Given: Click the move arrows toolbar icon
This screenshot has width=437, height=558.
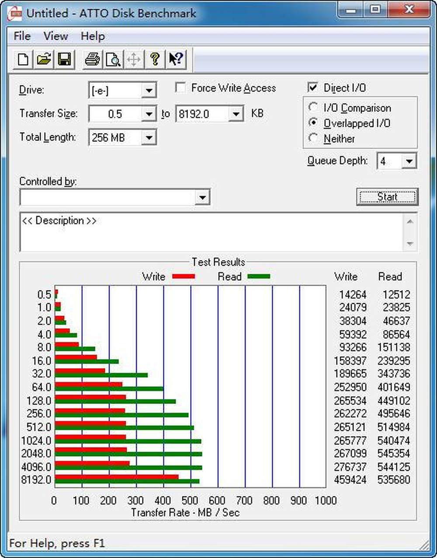Looking at the screenshot, I should tap(134, 59).
